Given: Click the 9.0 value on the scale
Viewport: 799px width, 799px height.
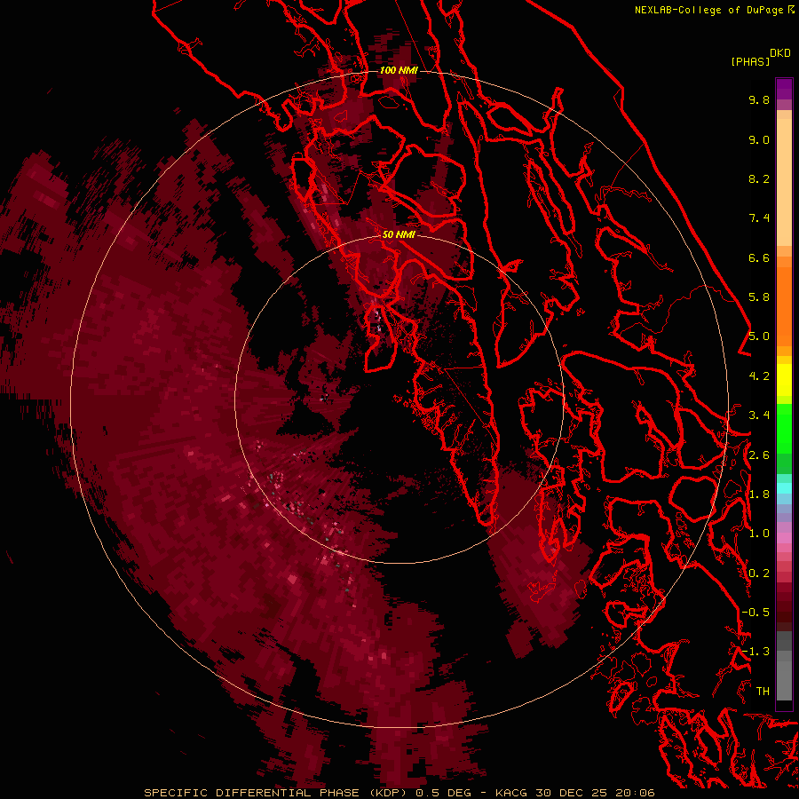Looking at the screenshot, I should pyautogui.click(x=759, y=139).
